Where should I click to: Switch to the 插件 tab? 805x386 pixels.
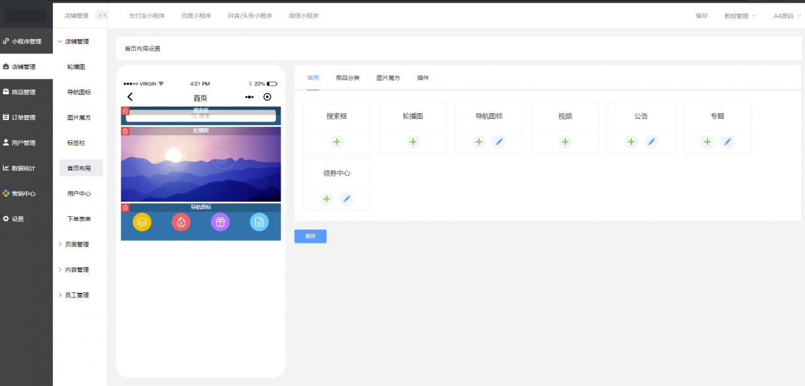[423, 78]
